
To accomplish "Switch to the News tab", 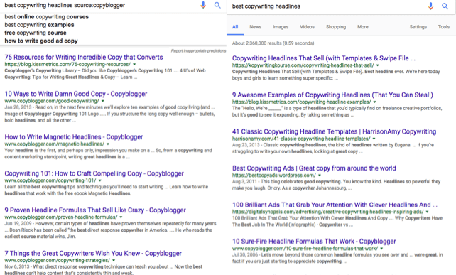I will coord(255,27).
